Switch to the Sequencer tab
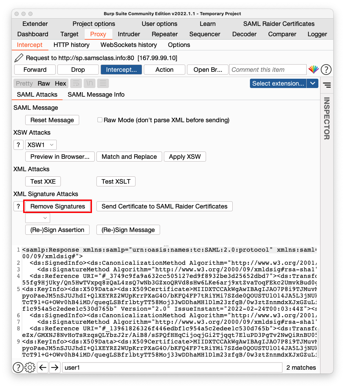This screenshot has width=345, height=388. pos(205,34)
